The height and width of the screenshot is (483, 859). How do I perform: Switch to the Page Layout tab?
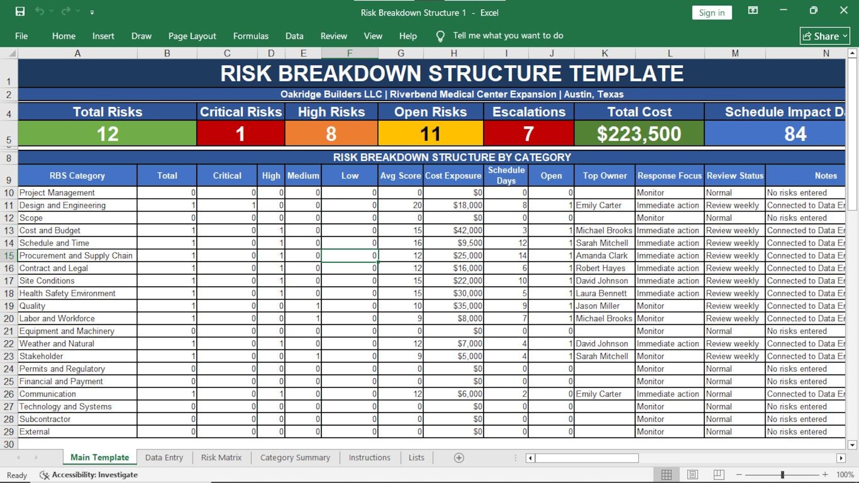pyautogui.click(x=192, y=36)
